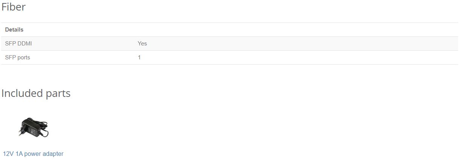Image resolution: width=460 pixels, height=160 pixels.
Task: Select the Fiber section heading
Action: pyautogui.click(x=14, y=7)
